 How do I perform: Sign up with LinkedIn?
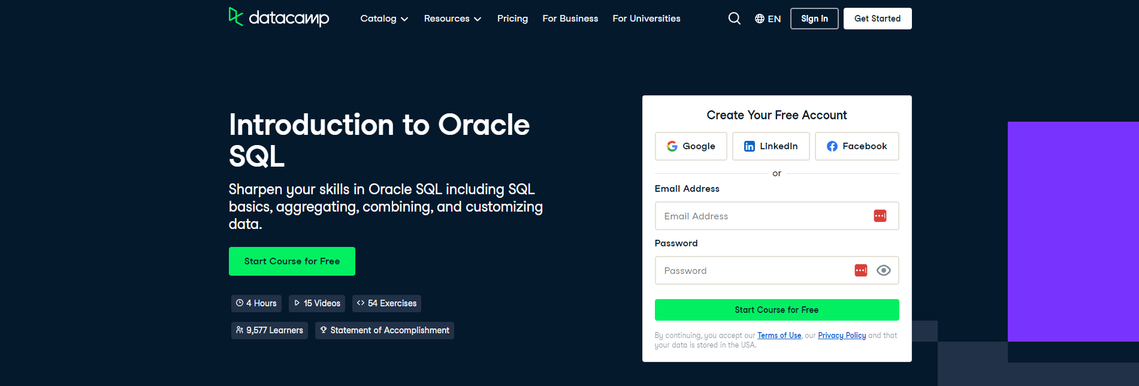coord(771,146)
